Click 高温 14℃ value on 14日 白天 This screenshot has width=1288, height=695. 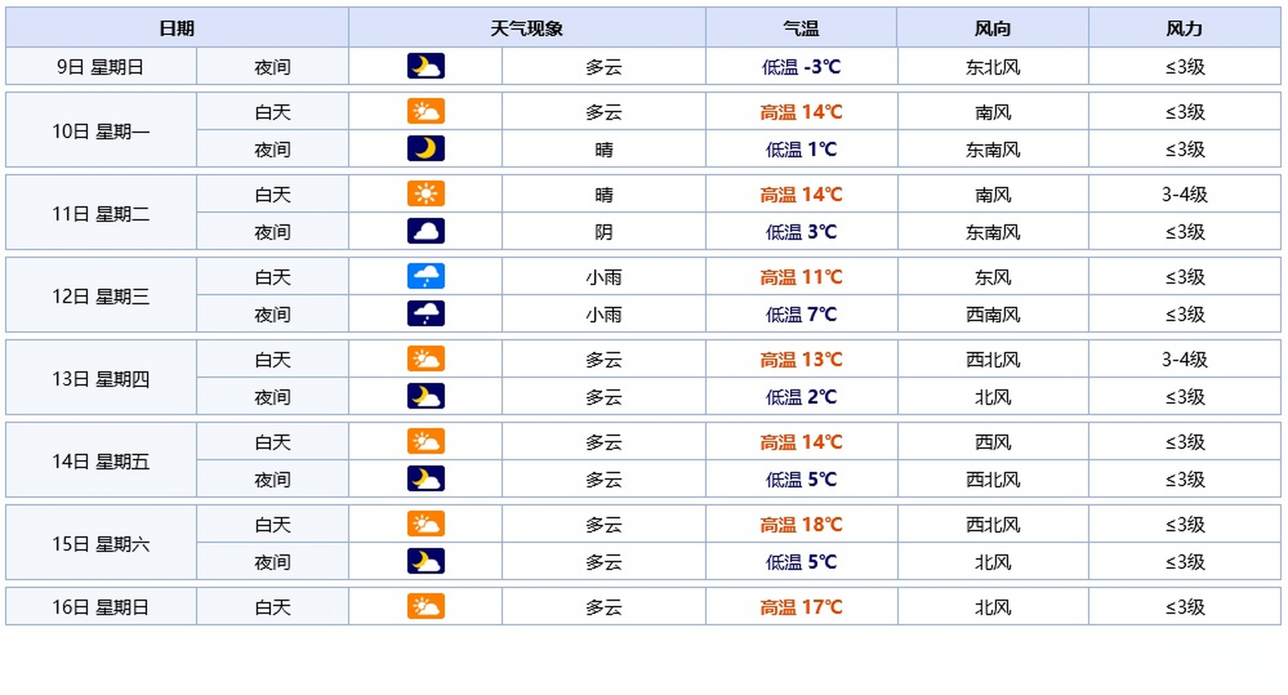pos(801,443)
